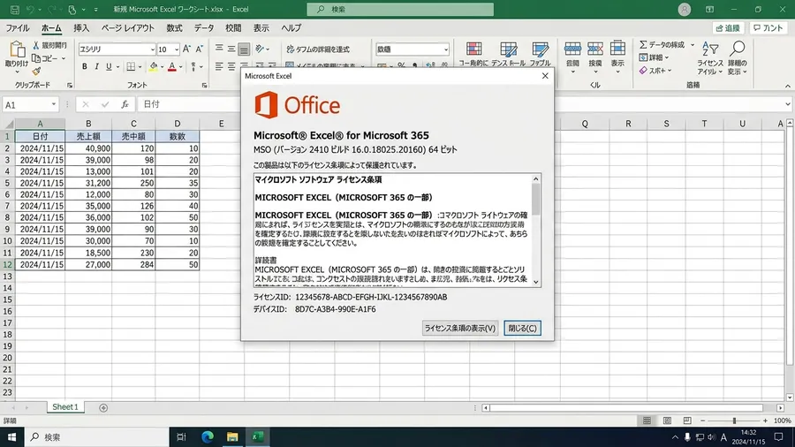Click the search box in title bar
The image size is (795, 447).
pos(400,9)
